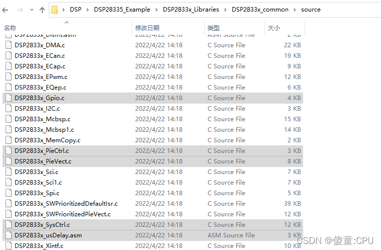Sort by 名称 column header
This screenshot has height=250, width=381.
(x=10, y=28)
